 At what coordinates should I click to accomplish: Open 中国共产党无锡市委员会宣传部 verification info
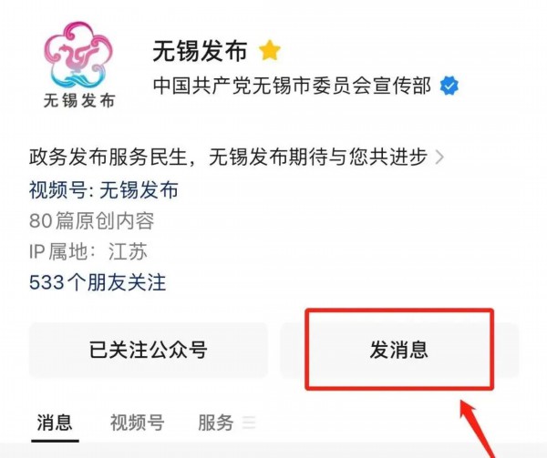point(293,86)
